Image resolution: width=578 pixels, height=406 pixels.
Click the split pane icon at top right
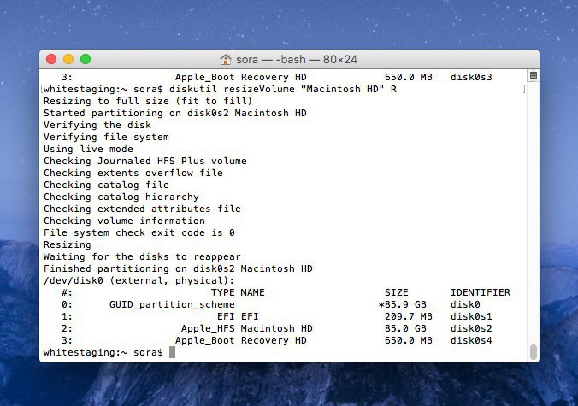[533, 75]
